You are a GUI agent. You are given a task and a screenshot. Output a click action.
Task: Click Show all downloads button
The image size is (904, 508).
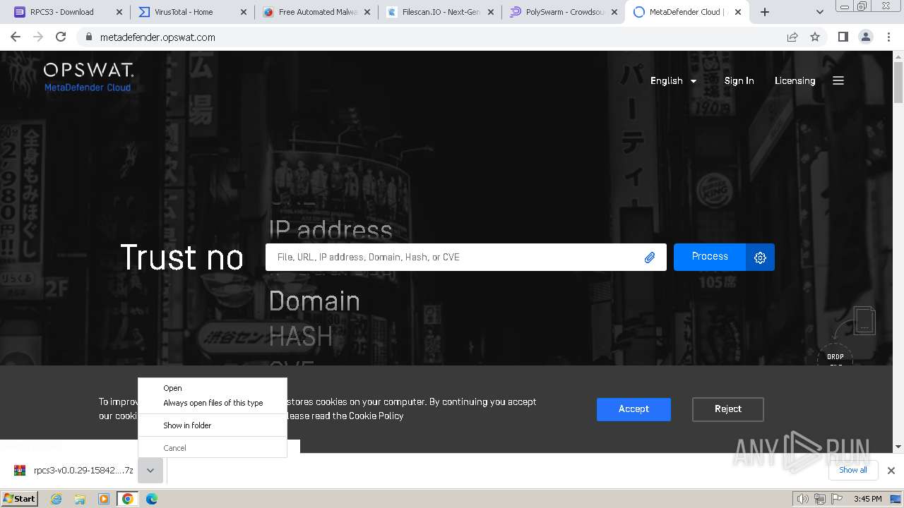coord(852,470)
